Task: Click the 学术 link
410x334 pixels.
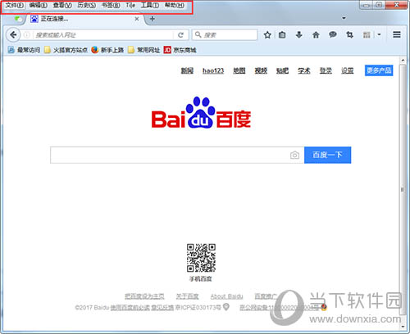Action: coord(304,70)
